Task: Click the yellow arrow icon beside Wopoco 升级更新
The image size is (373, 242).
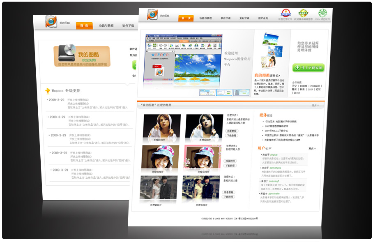Action: point(48,90)
